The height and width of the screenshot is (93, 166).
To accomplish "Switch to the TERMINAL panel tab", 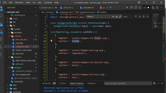I will [91, 83].
